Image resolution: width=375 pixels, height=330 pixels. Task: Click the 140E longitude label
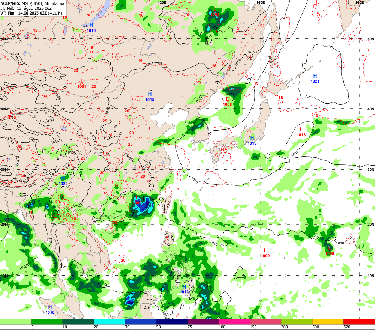[x=261, y=2]
